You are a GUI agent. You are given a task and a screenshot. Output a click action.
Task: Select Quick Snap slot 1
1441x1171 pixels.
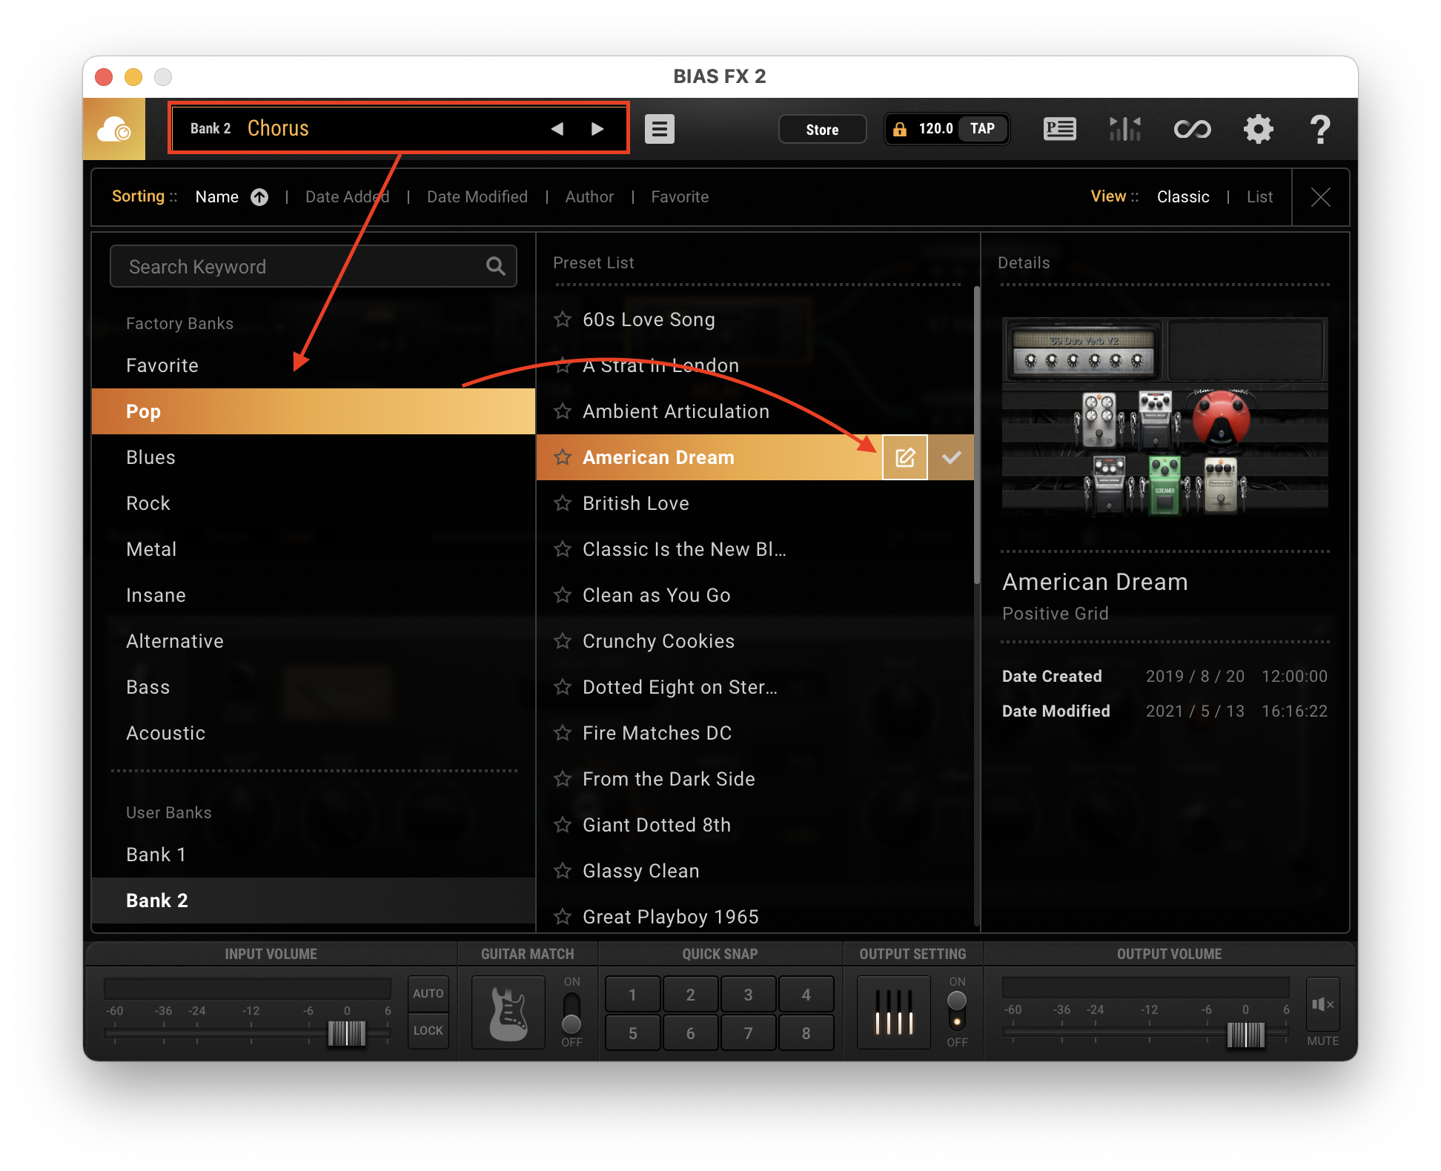click(632, 995)
